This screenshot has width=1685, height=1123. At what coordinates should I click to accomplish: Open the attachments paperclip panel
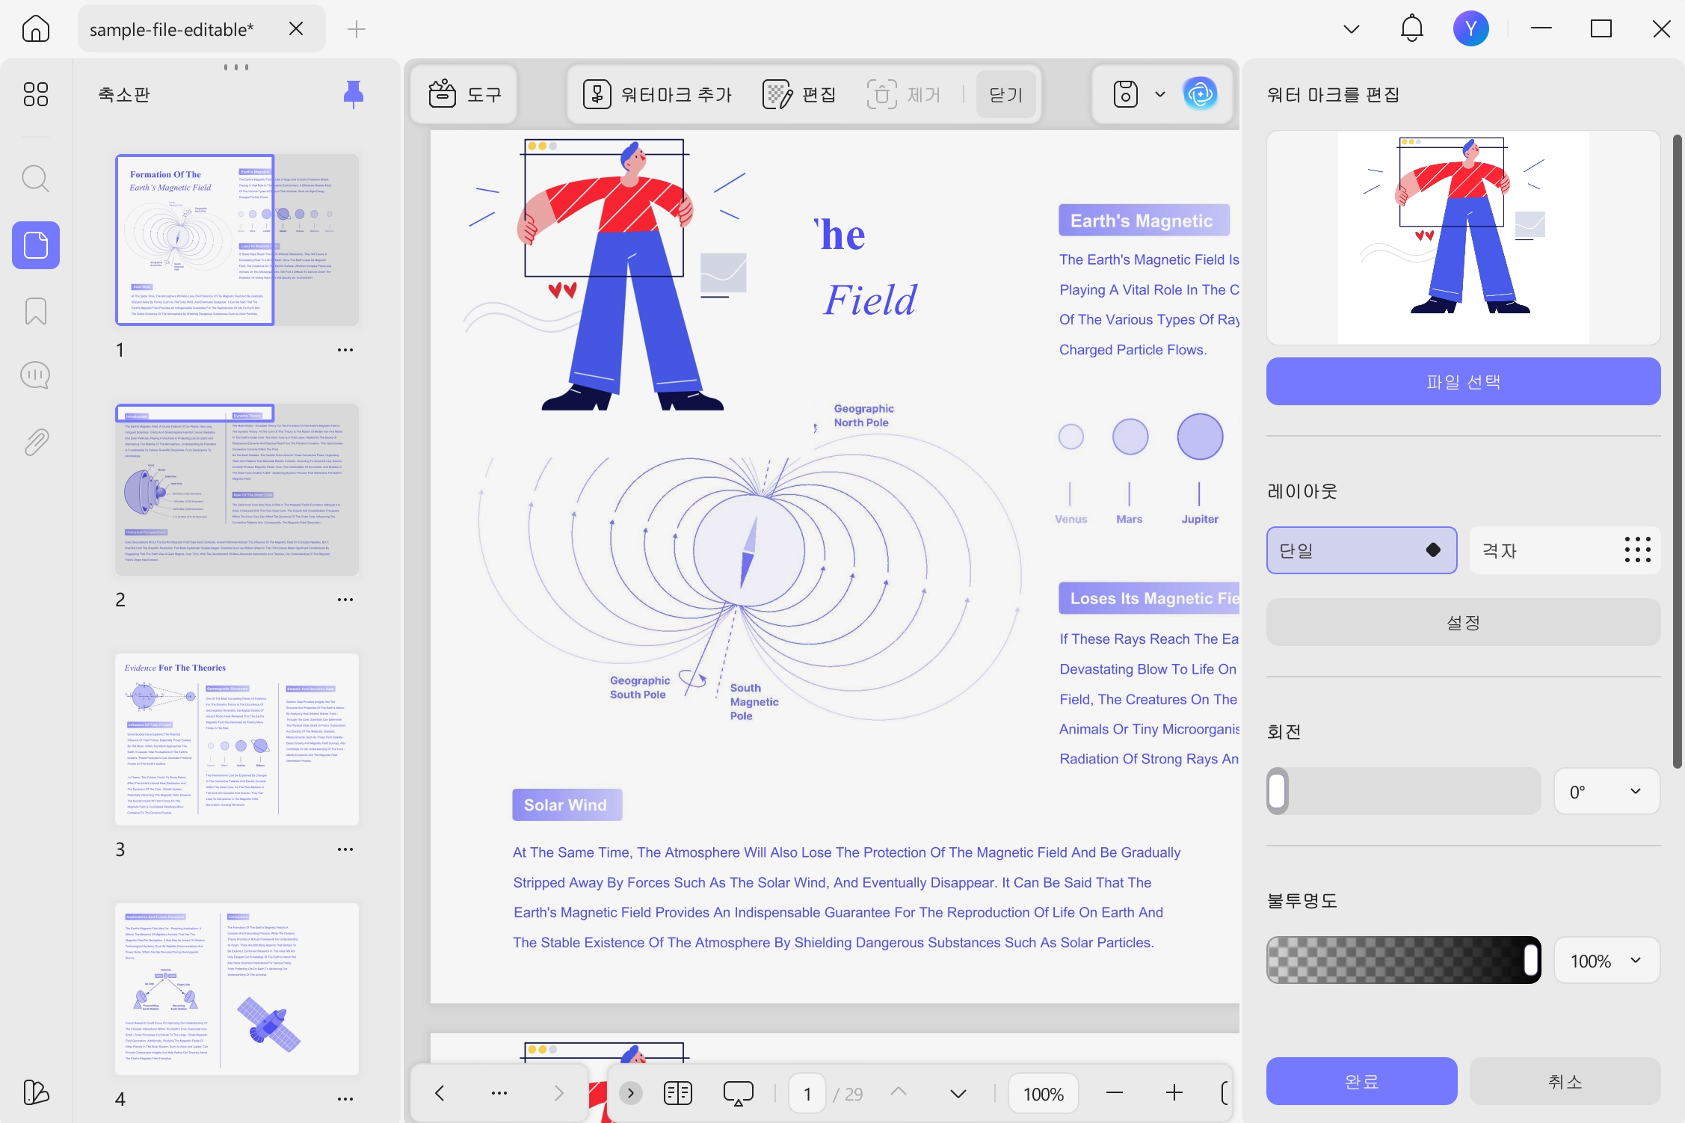(x=35, y=443)
